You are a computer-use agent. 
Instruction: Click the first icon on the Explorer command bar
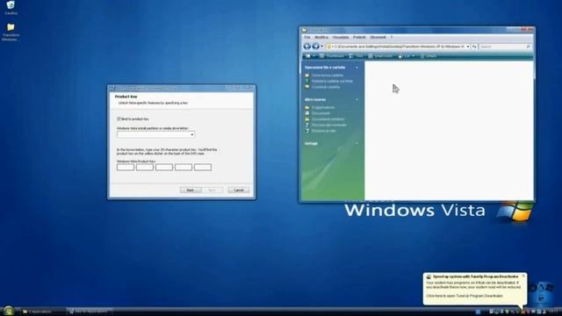[x=307, y=56]
